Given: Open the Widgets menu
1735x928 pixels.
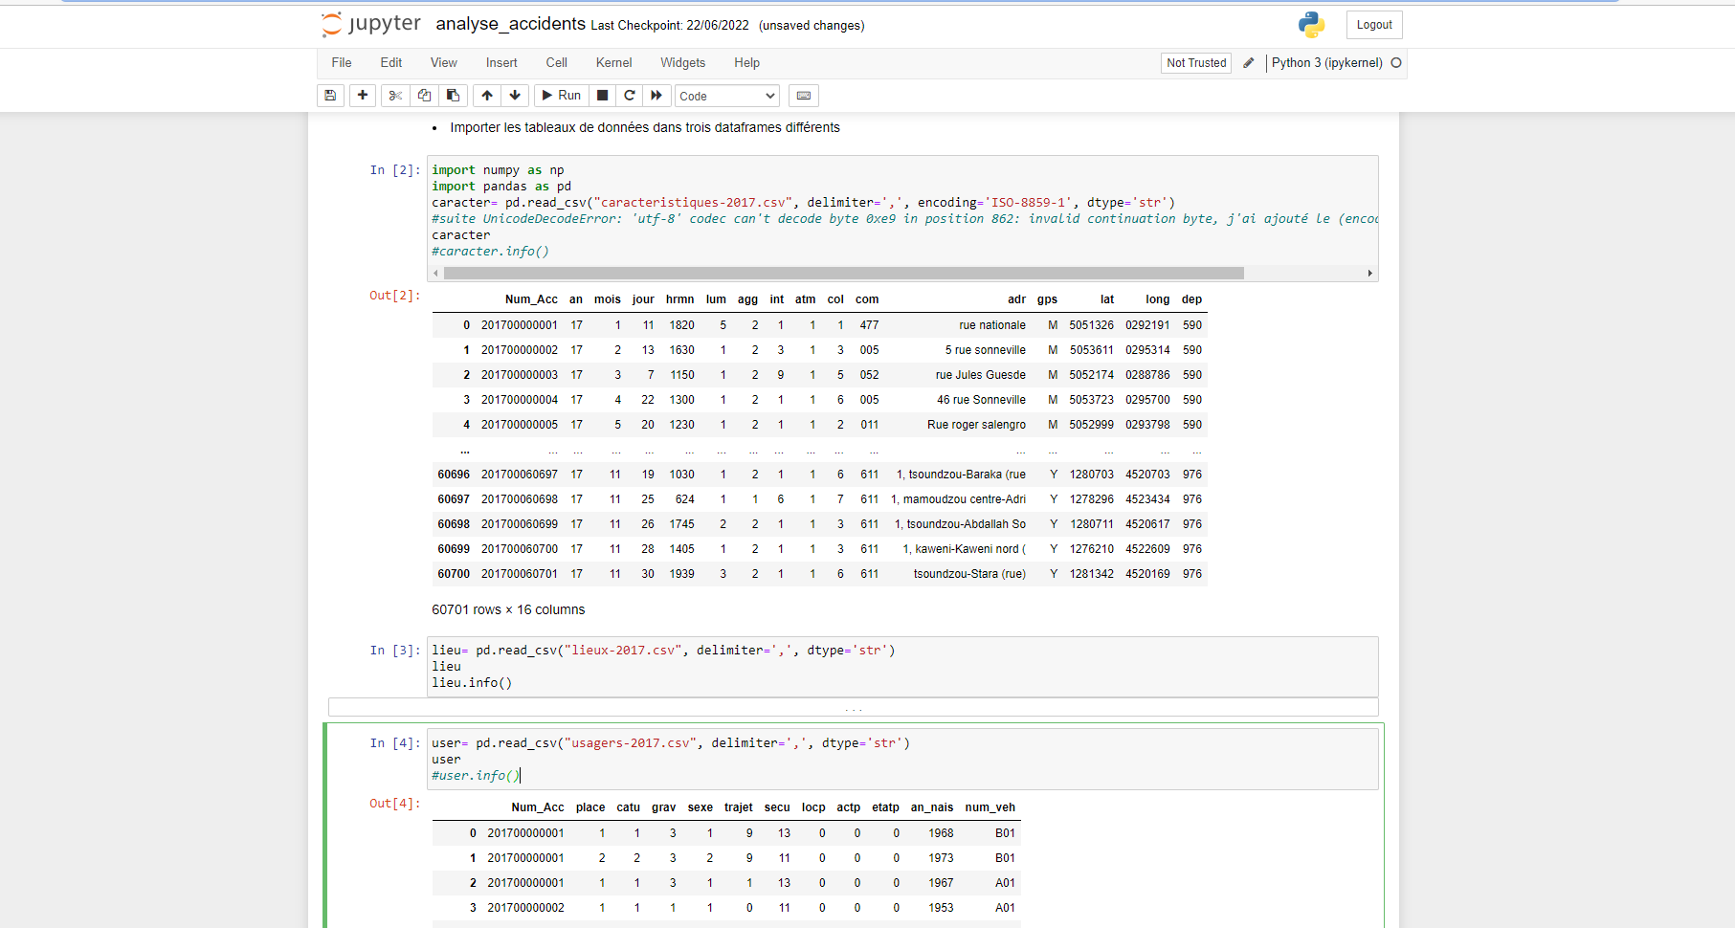Looking at the screenshot, I should coord(682,62).
